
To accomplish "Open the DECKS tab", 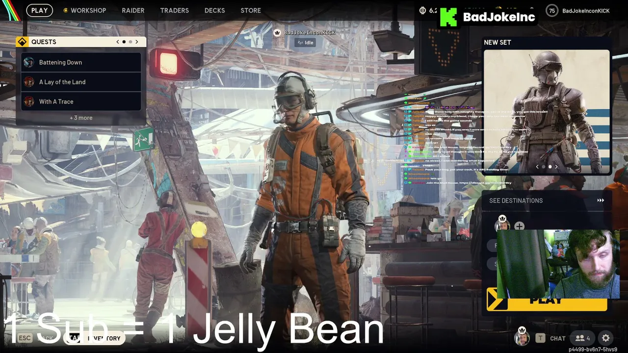I will coord(214,10).
